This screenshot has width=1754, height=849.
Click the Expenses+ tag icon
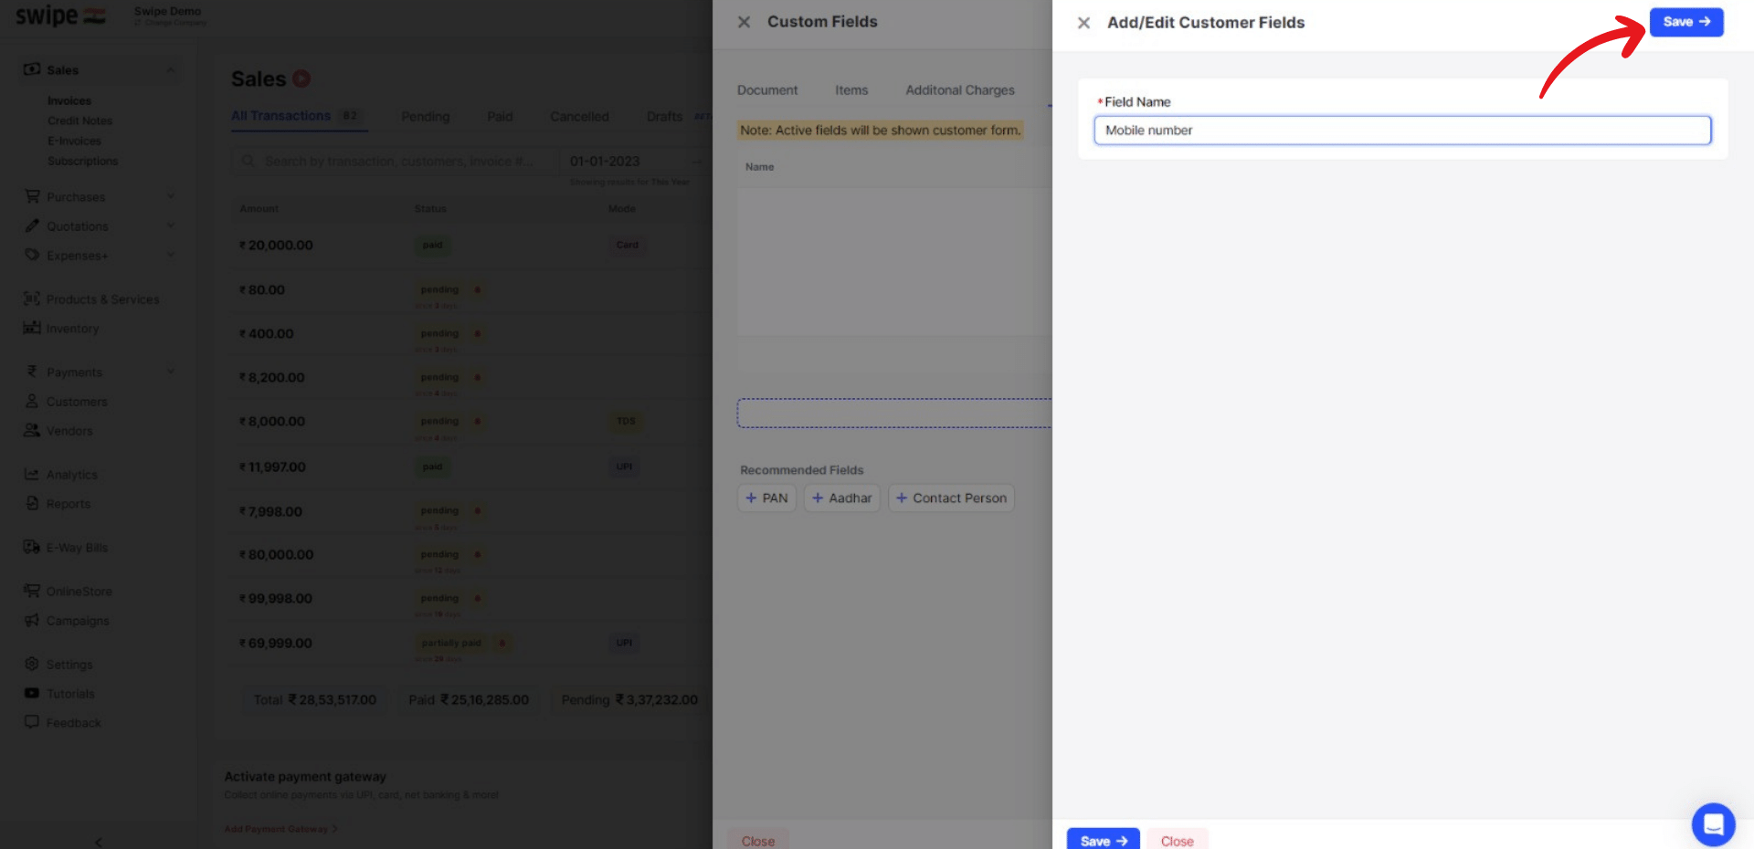coord(32,255)
